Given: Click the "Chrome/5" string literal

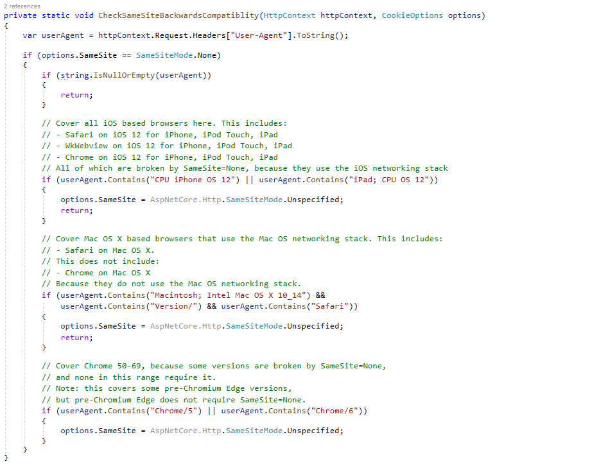Looking at the screenshot, I should pos(174,411).
